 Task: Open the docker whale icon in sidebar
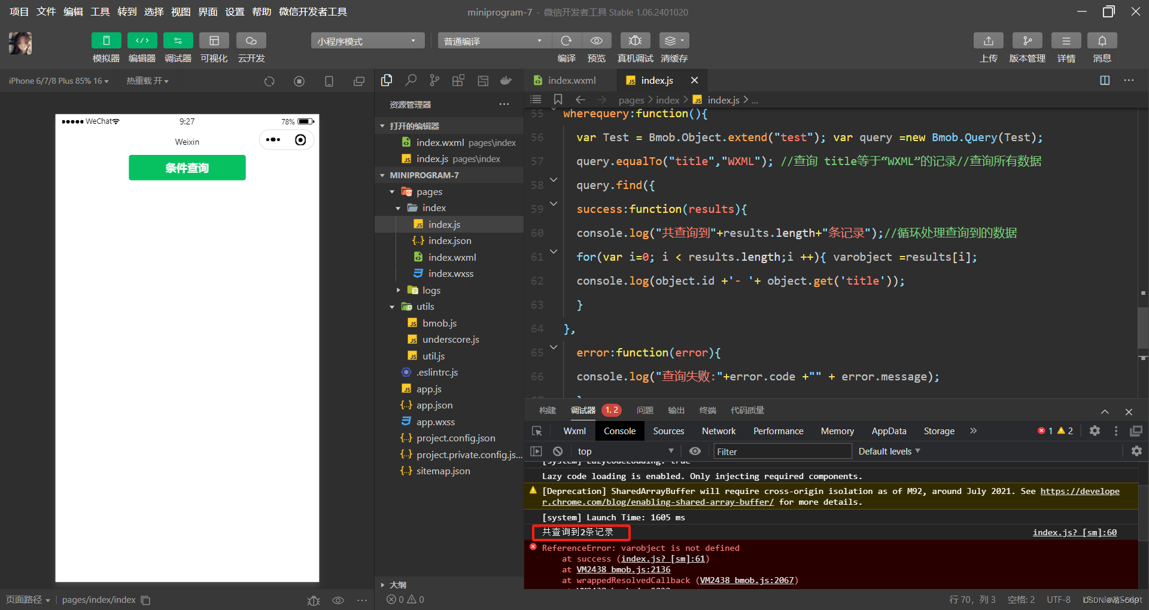click(506, 80)
